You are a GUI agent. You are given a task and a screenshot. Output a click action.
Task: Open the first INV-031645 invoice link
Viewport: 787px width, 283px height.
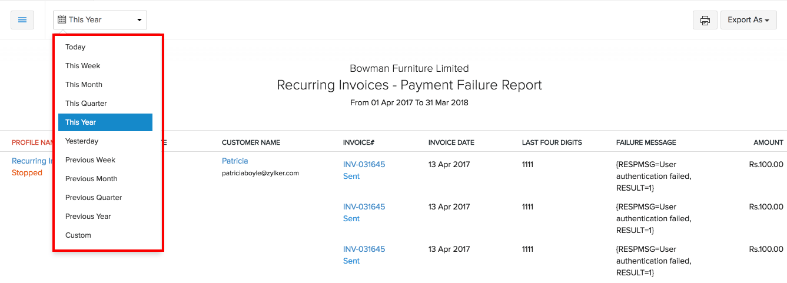pyautogui.click(x=364, y=165)
